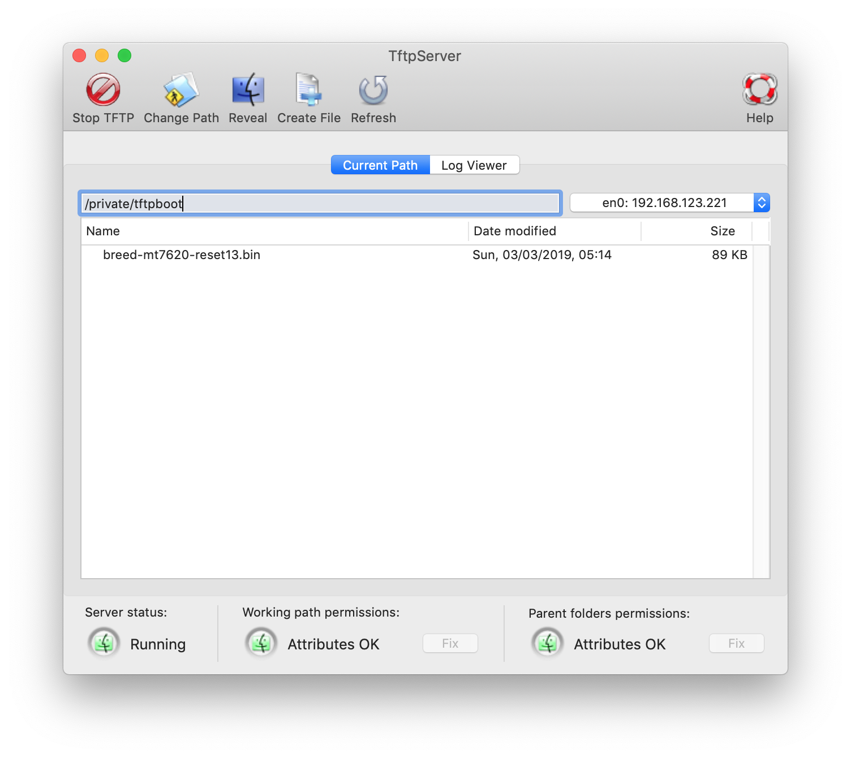Click Attributes OK under Parent folders permissions

620,644
